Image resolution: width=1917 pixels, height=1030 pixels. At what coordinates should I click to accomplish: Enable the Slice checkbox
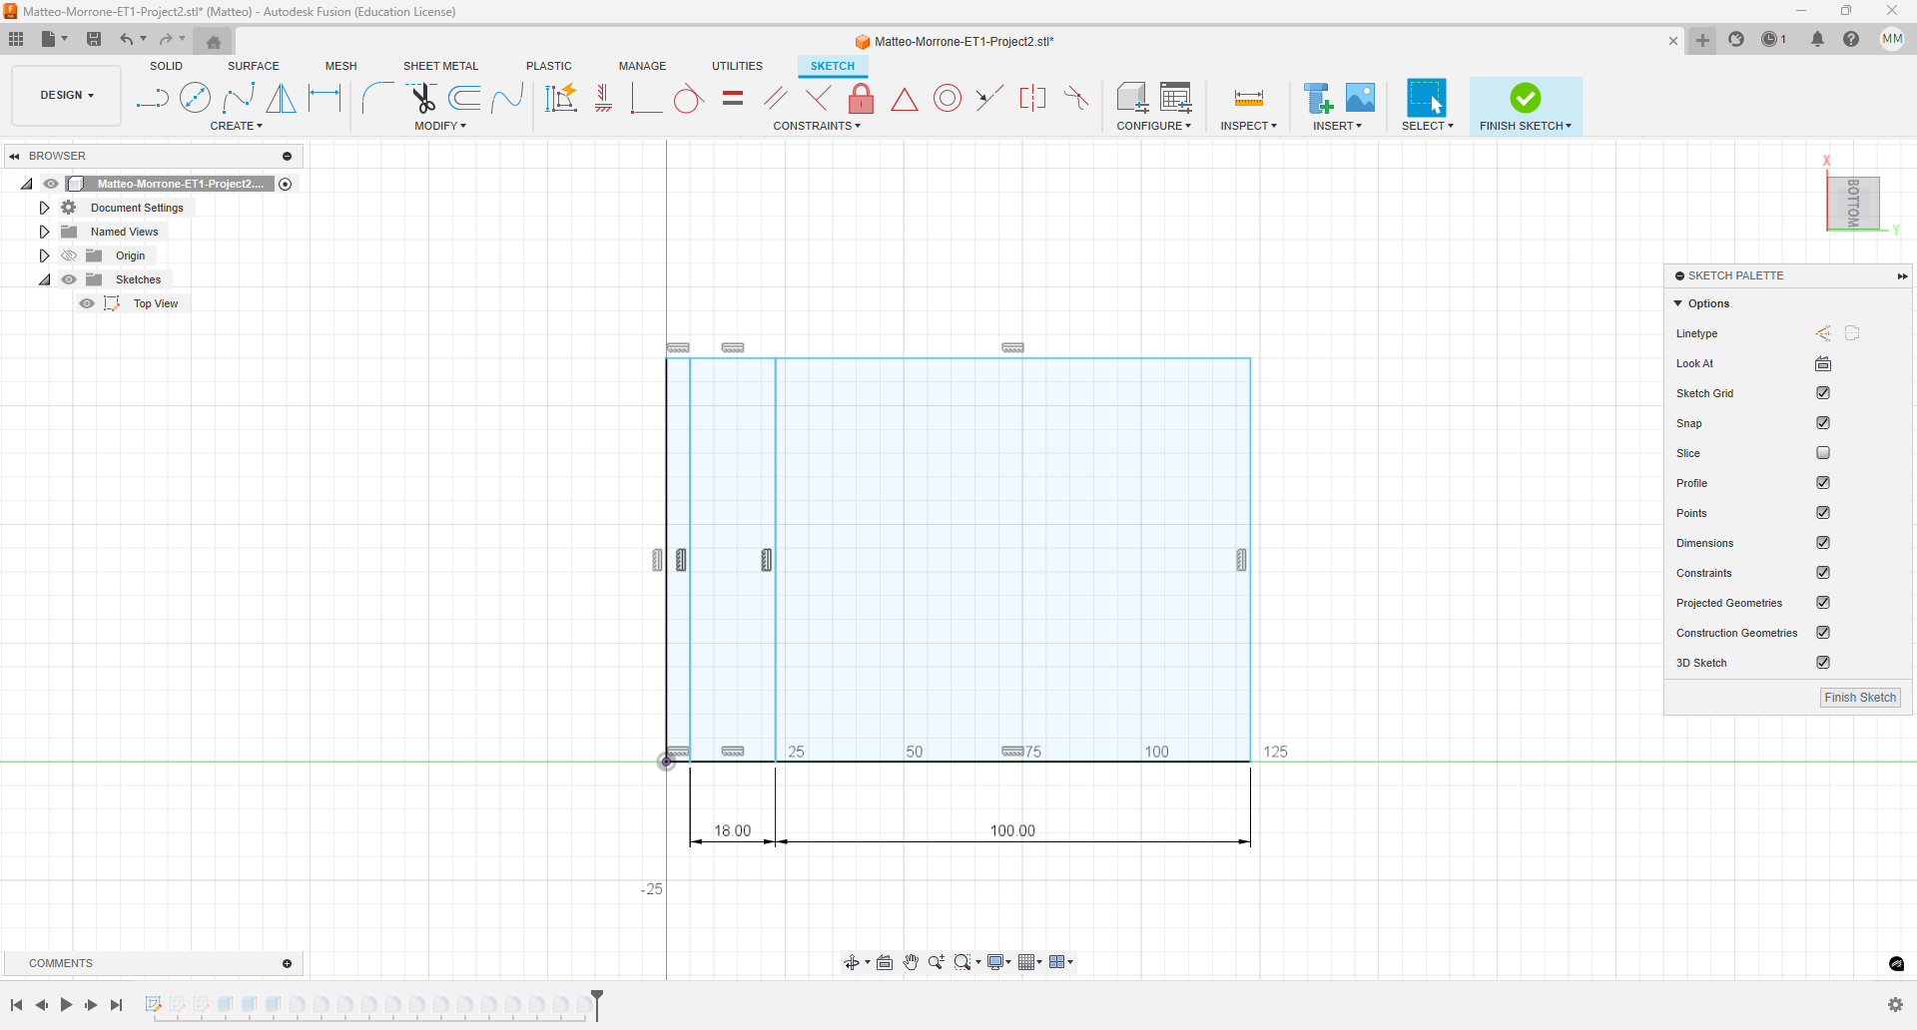1823,453
